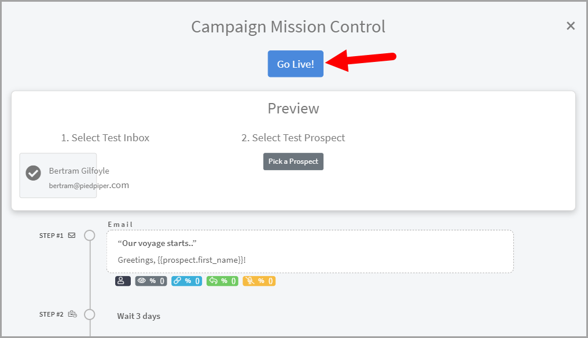Image resolution: width=588 pixels, height=338 pixels.
Task: Click the green reply arrow badge
Action: point(222,281)
